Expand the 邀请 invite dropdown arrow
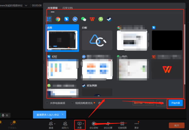The height and width of the screenshot is (130, 189). (54, 124)
